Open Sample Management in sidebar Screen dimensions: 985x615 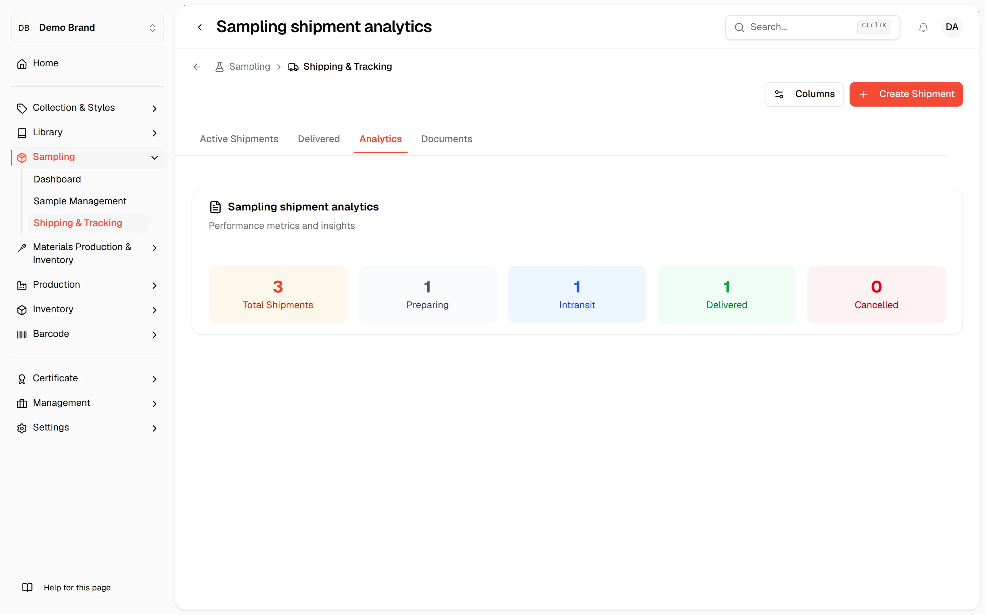pos(80,201)
